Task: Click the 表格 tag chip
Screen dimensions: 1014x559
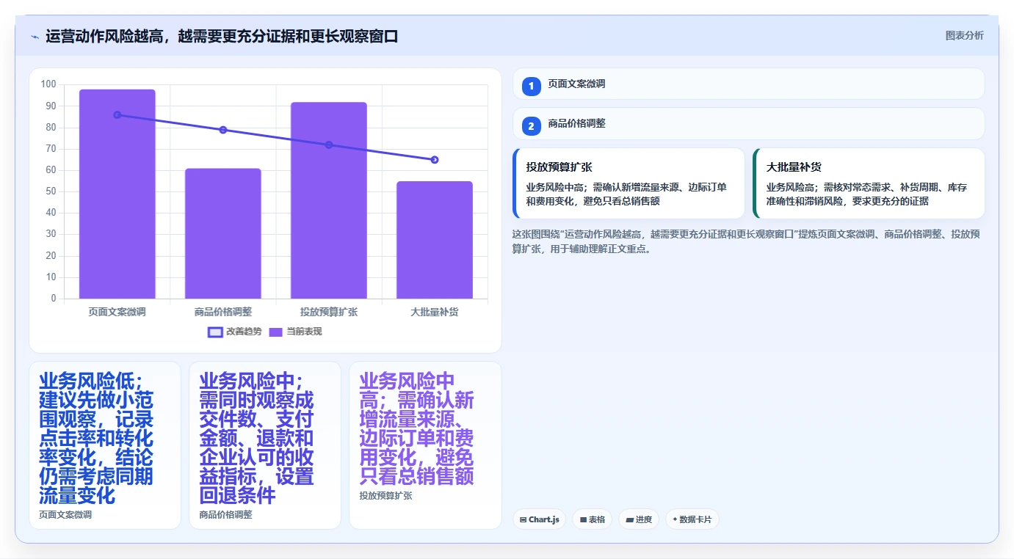Action: (x=592, y=519)
